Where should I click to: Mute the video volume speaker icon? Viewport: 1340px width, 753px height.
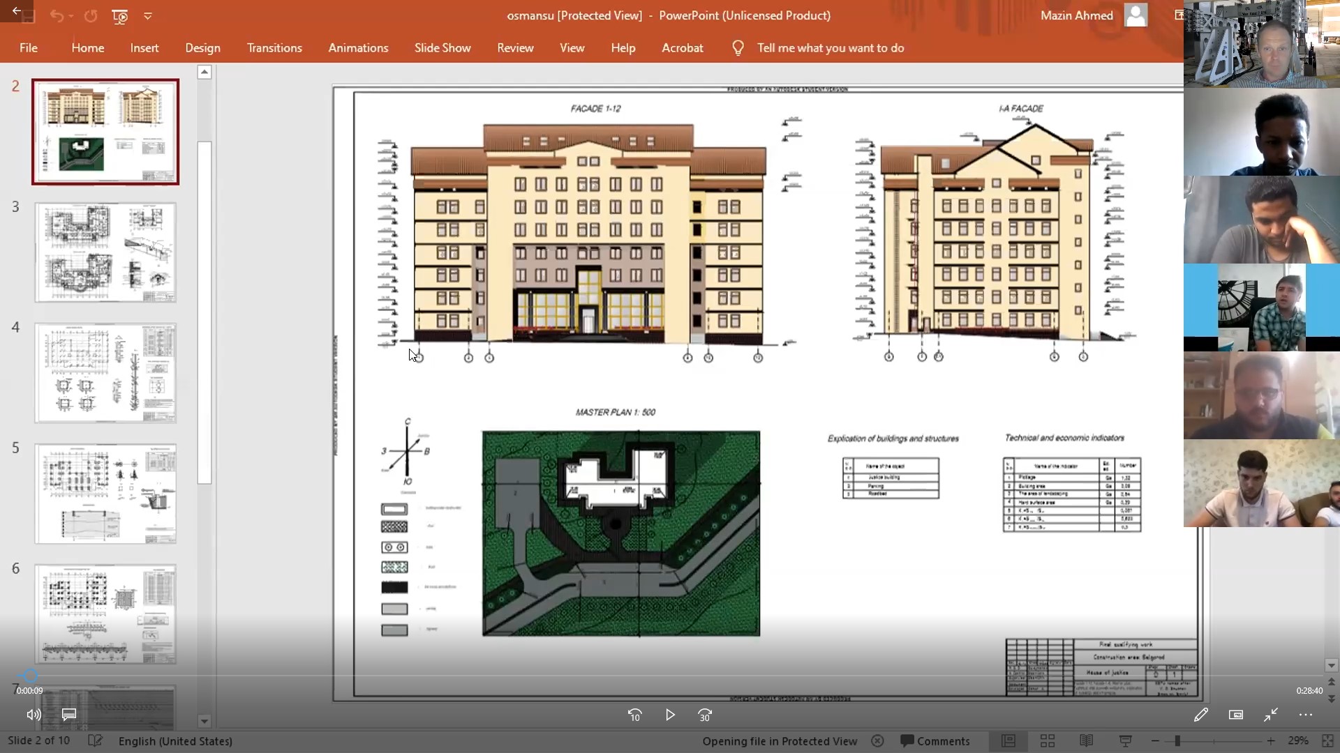point(33,715)
